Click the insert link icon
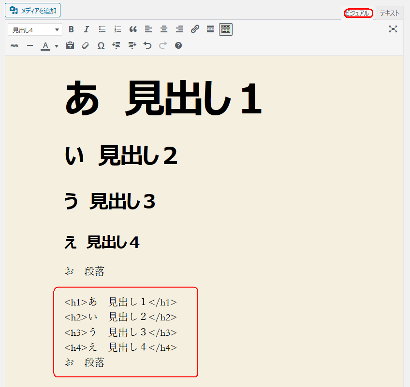The height and width of the screenshot is (387, 410). pos(195,29)
